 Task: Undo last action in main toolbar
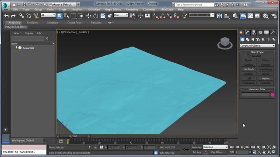[x=7, y=16]
